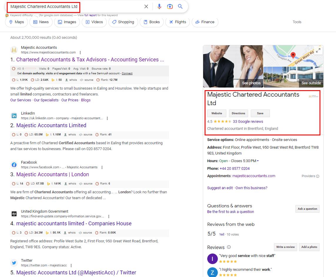The height and width of the screenshot is (277, 336).
Task: Open options menu for Twitter result
Action: pos(71,266)
